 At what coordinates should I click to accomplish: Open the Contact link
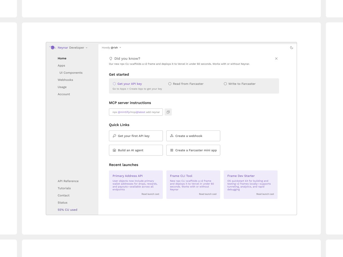click(x=63, y=195)
